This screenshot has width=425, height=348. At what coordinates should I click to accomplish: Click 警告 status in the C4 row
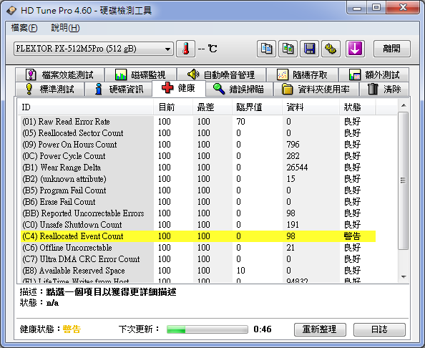pyautogui.click(x=352, y=236)
